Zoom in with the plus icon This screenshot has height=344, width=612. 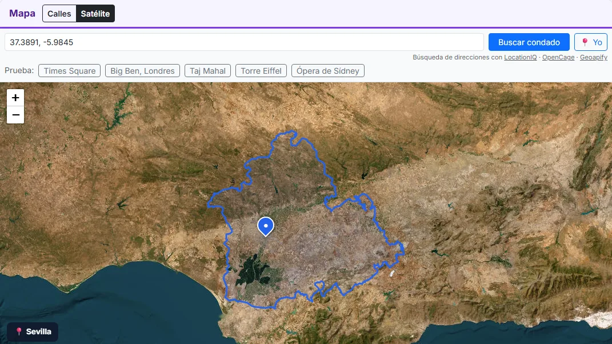click(x=15, y=98)
